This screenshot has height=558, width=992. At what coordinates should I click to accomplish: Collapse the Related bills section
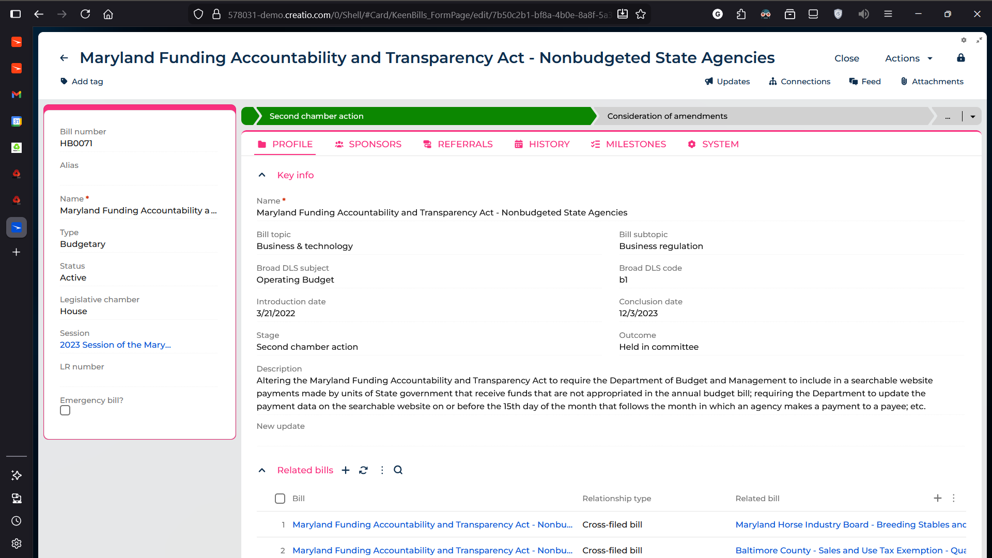pyautogui.click(x=262, y=470)
